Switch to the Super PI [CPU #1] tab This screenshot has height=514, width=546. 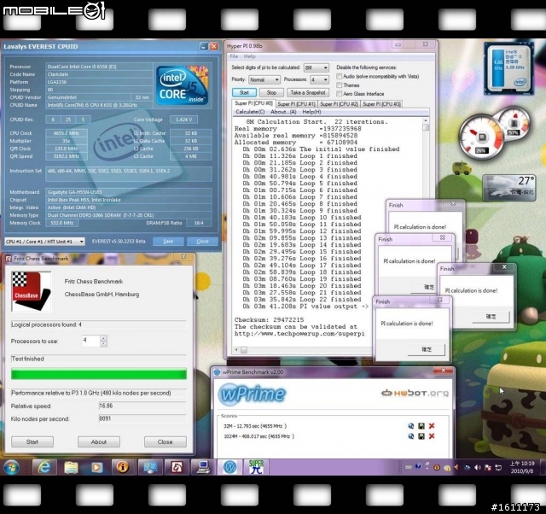tap(296, 104)
